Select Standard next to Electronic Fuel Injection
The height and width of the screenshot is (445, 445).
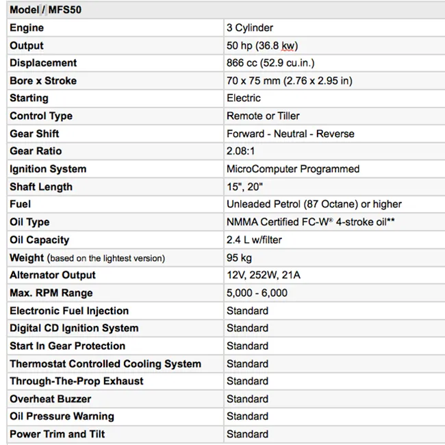coord(247,311)
